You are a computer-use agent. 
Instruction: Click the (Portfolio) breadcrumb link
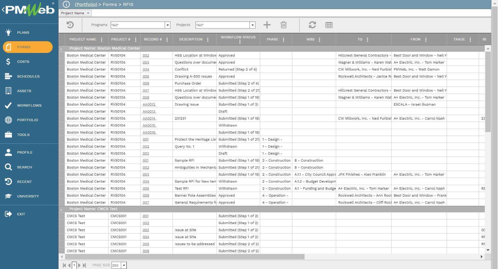tap(86, 4)
